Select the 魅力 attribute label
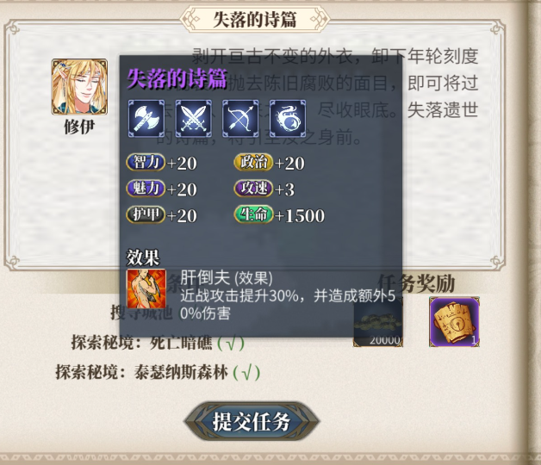Viewport: 541px width, 465px height. pyautogui.click(x=146, y=188)
